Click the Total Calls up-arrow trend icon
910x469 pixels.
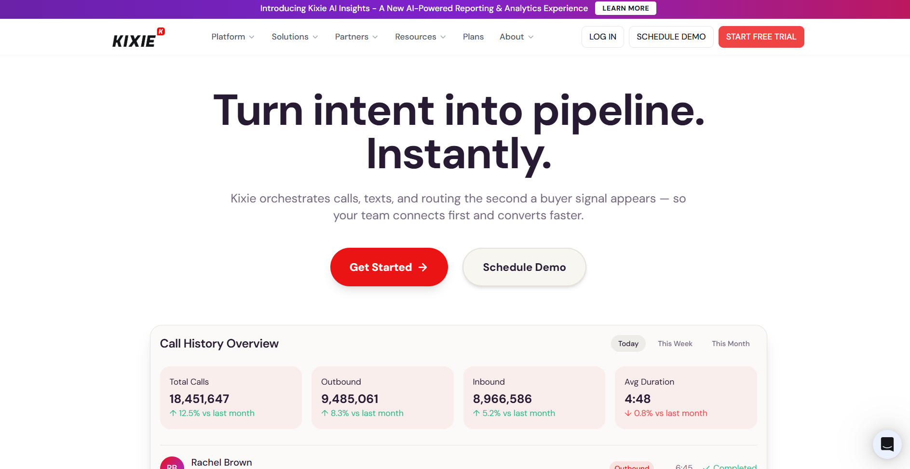point(173,413)
